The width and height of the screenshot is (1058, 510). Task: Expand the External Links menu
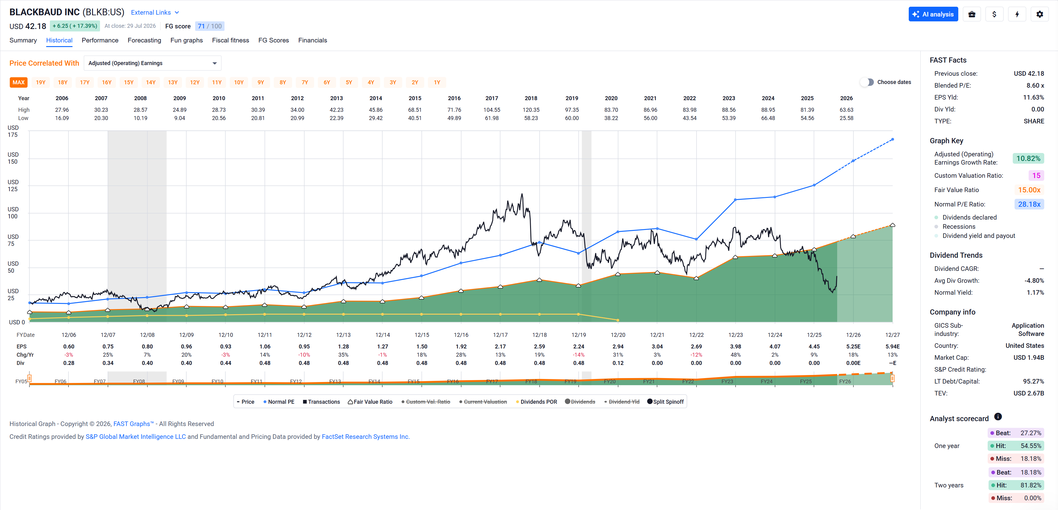(x=155, y=13)
